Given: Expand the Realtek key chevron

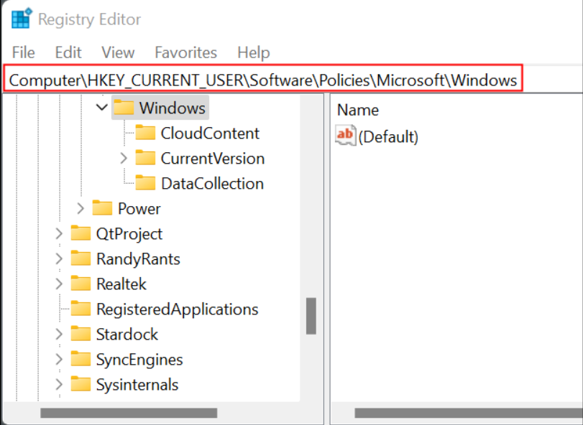Looking at the screenshot, I should point(58,284).
